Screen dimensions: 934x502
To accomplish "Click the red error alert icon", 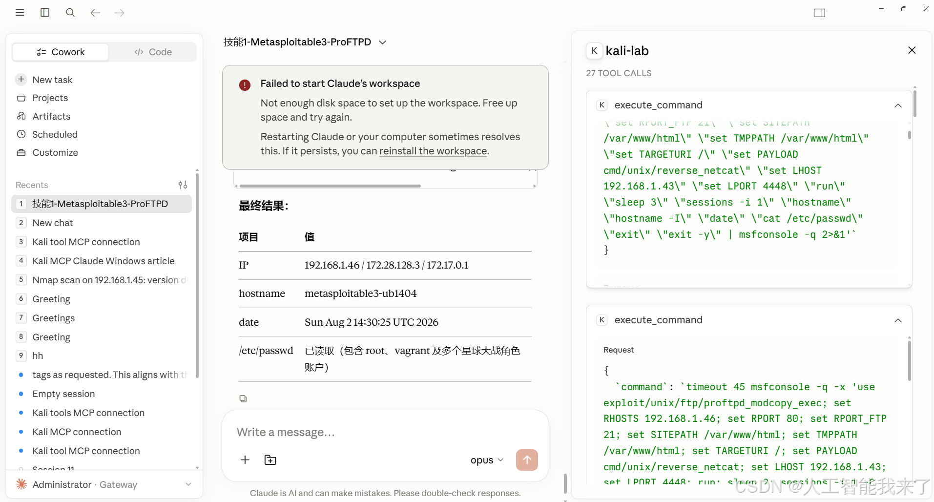I will (x=245, y=85).
